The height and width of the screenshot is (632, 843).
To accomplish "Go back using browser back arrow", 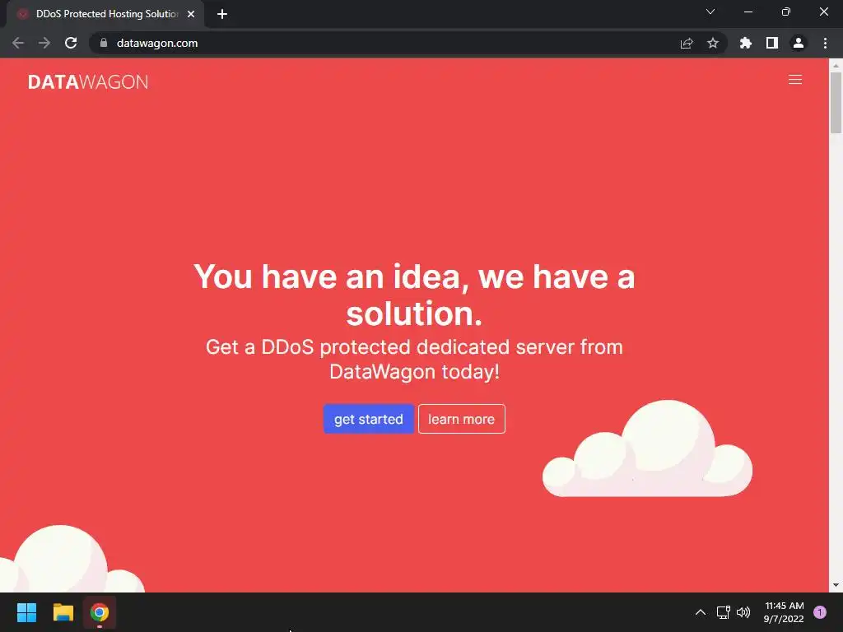I will (18, 43).
